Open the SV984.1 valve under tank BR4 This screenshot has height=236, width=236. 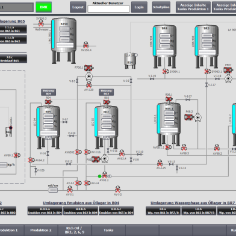tap(166, 71)
